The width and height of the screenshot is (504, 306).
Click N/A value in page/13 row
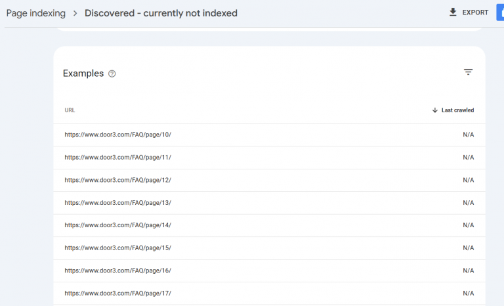(469, 203)
